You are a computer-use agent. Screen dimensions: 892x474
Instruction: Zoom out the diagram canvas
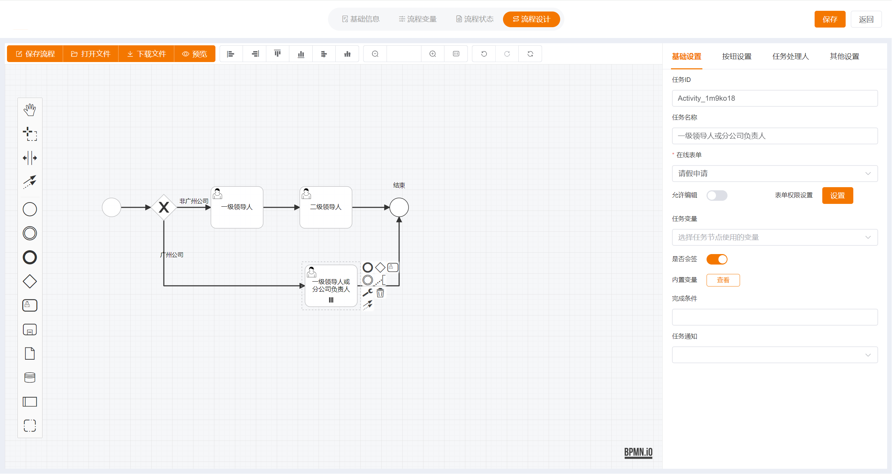coord(375,54)
